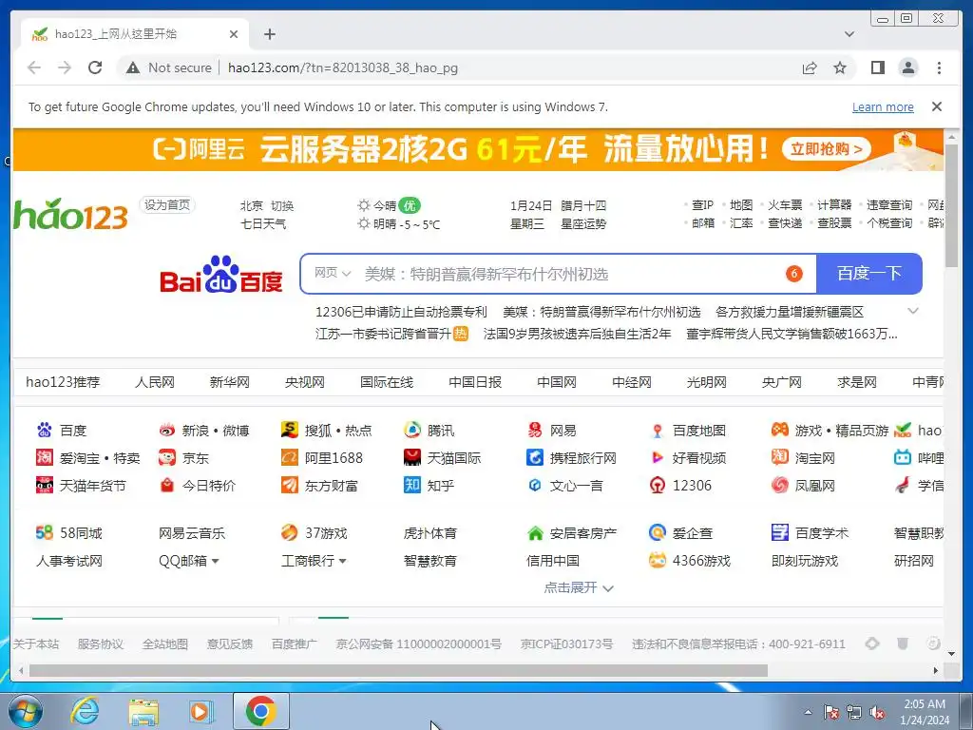Click the horizontal page scrollbar thumb
973x730 pixels.
[398, 670]
